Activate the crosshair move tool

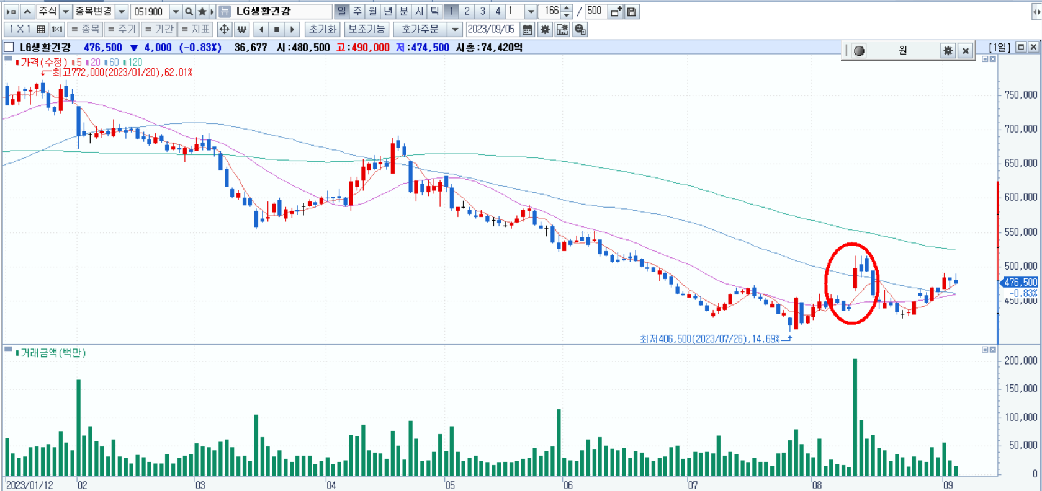(x=225, y=29)
